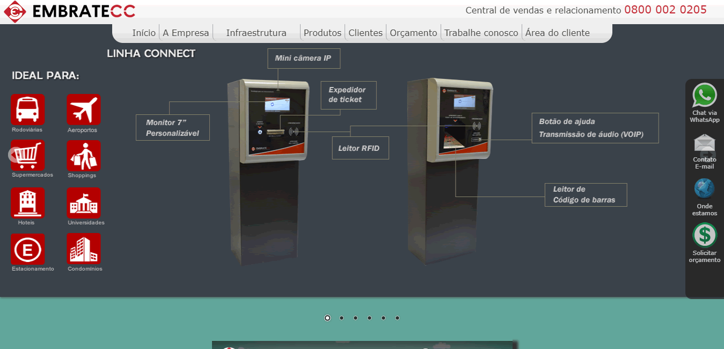724x349 pixels.
Task: Pick the Universidades icon
Action: tap(84, 203)
